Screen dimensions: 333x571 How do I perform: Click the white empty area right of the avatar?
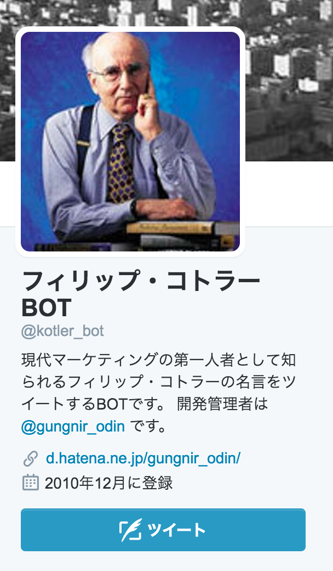[289, 193]
